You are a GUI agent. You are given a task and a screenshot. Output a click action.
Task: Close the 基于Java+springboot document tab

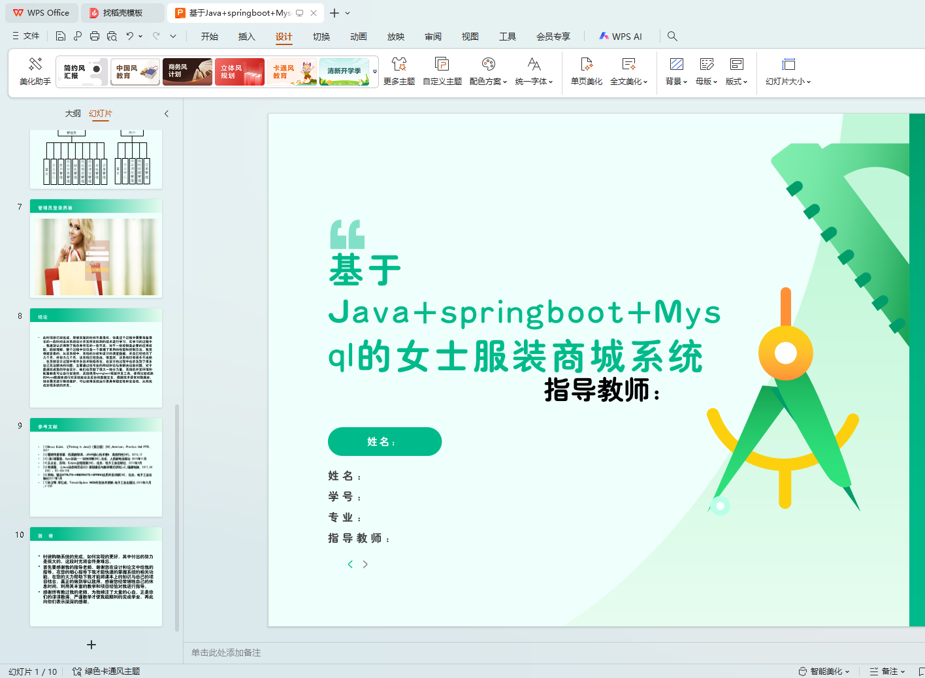click(x=314, y=13)
